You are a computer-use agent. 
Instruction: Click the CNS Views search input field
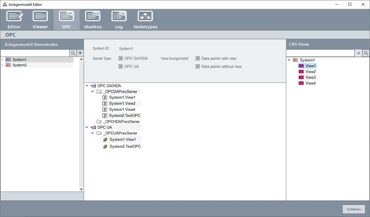click(320, 53)
